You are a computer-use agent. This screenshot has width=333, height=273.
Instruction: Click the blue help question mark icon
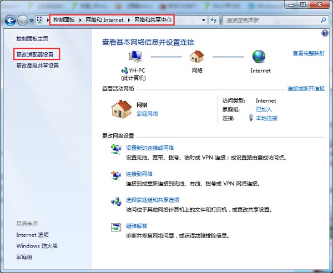click(325, 34)
